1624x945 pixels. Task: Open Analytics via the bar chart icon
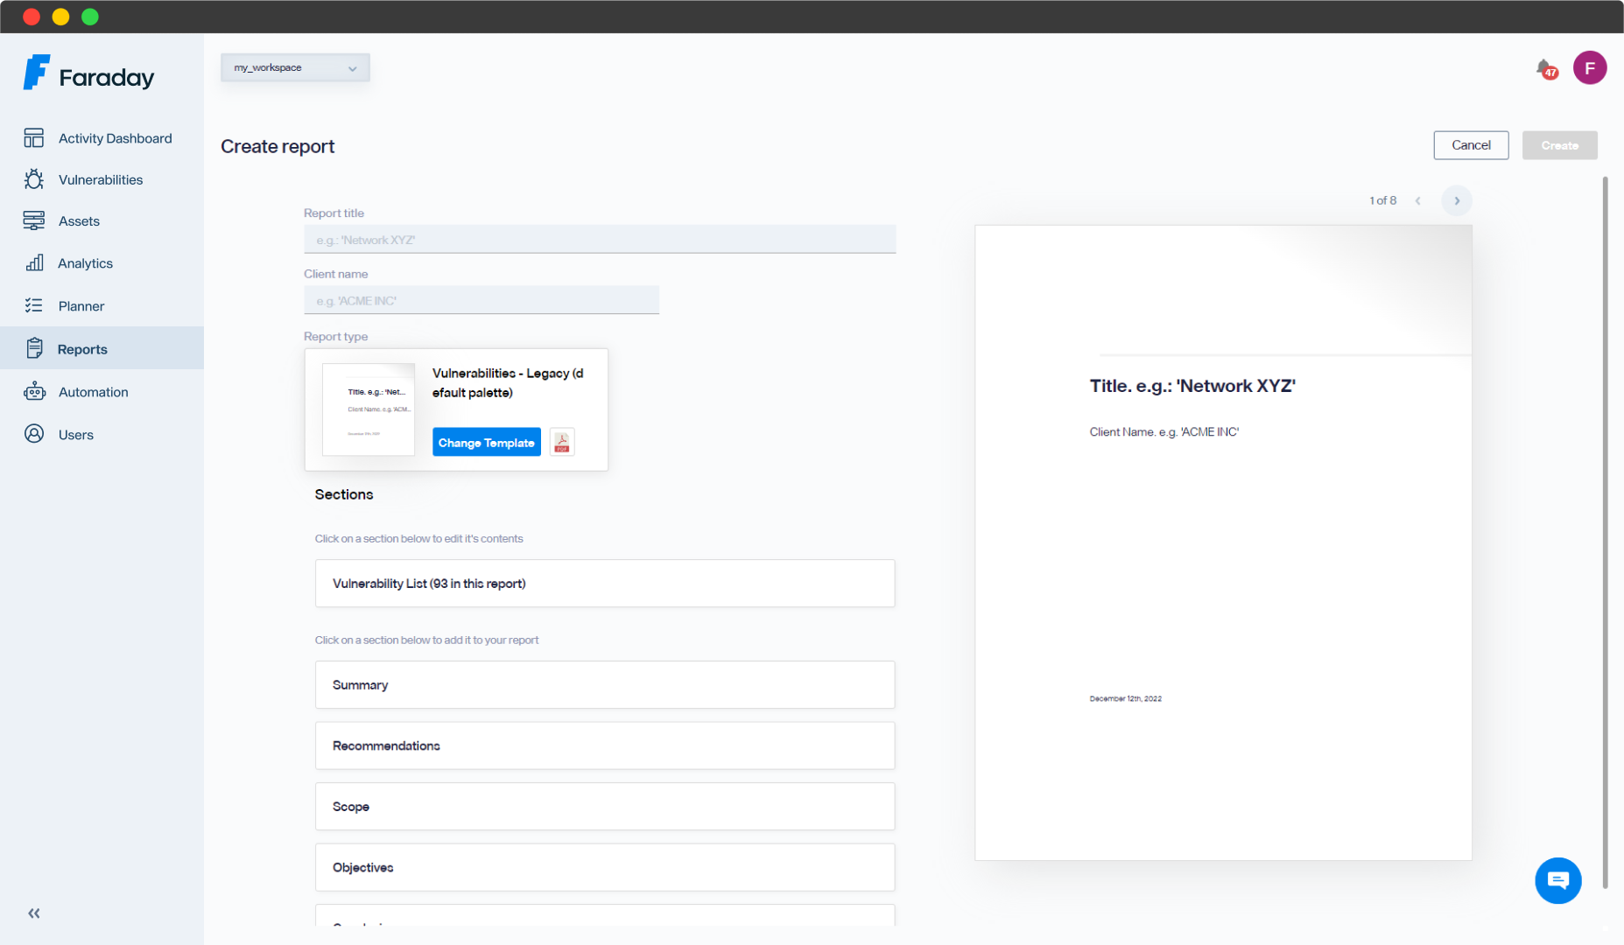34,262
